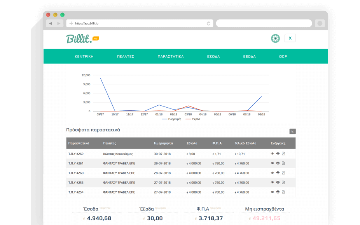Open the PDF icon for invoice Τ.Π.Υ #254

[x=283, y=192]
